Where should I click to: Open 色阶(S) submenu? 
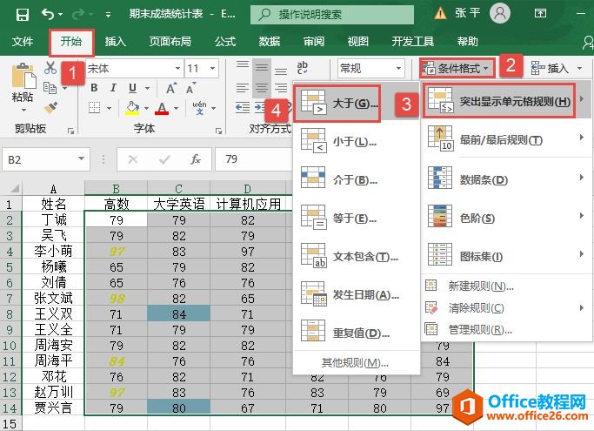[x=506, y=218]
